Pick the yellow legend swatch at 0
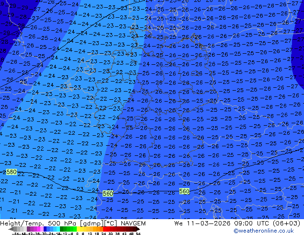Screen dimensions: 304x235 (x=78, y=229)
